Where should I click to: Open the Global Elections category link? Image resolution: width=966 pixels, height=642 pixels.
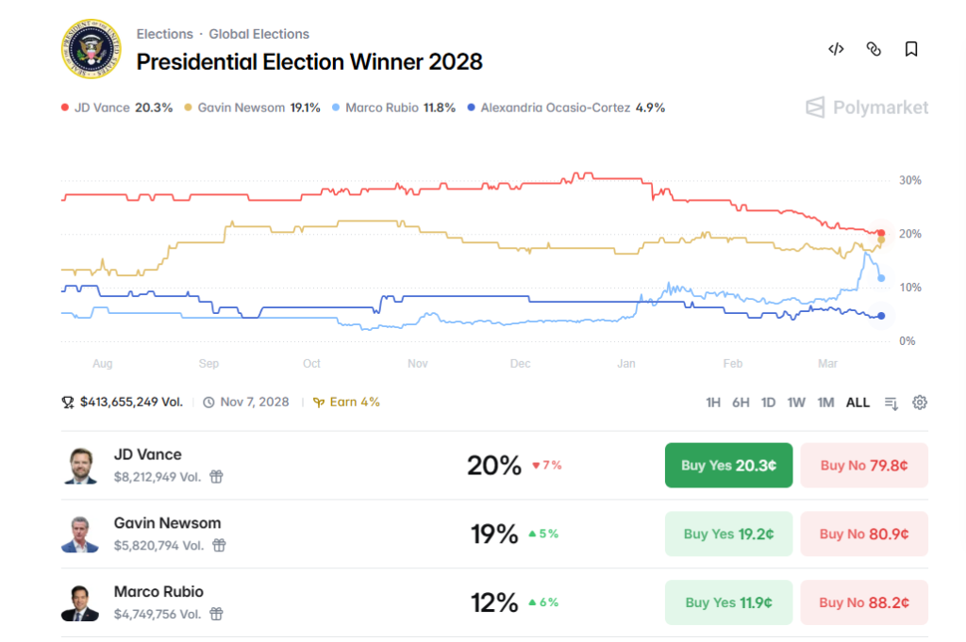[259, 34]
